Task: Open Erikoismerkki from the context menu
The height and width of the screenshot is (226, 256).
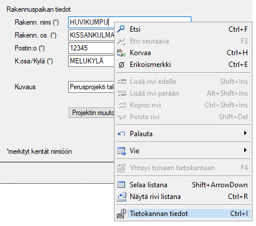Action: tap(183, 65)
